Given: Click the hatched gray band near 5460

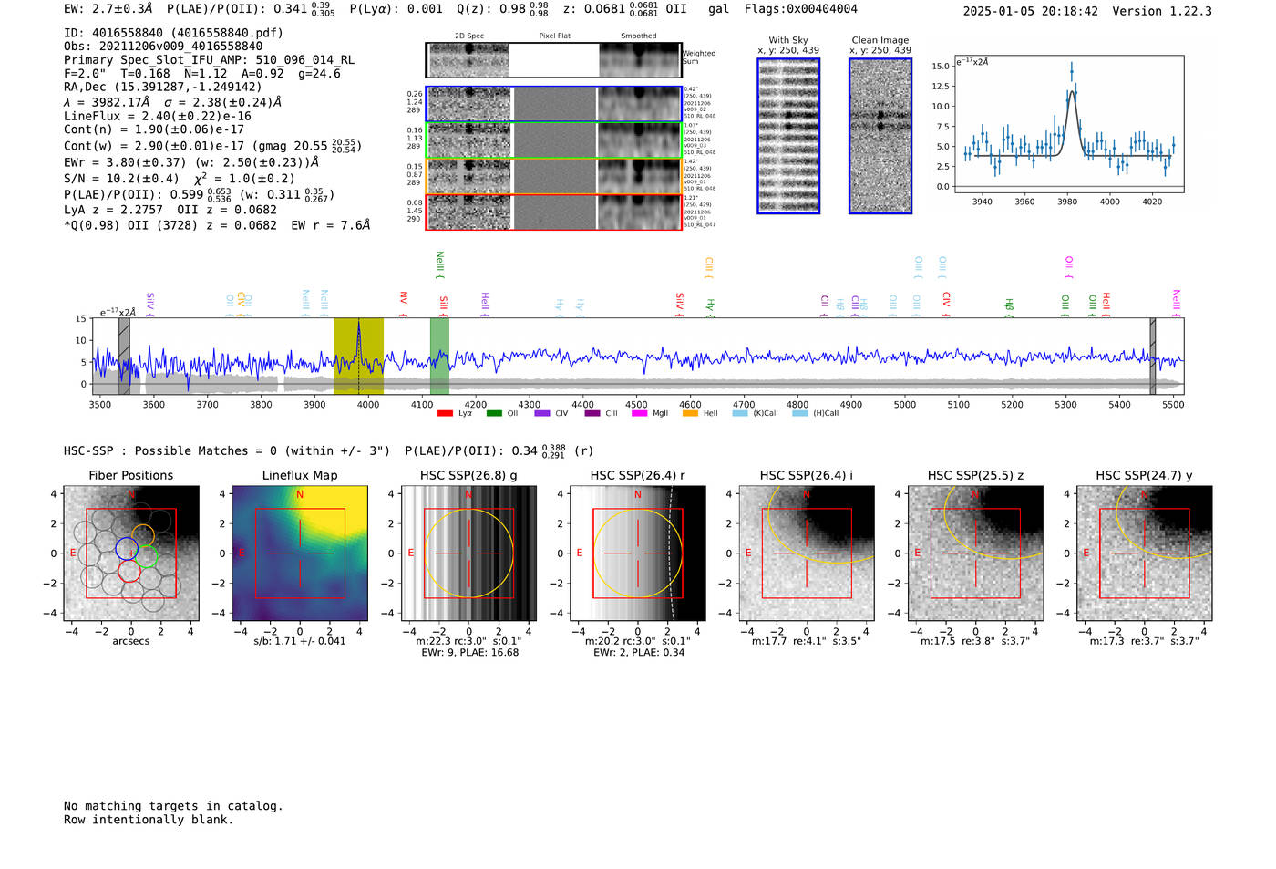Looking at the screenshot, I should tap(1153, 357).
